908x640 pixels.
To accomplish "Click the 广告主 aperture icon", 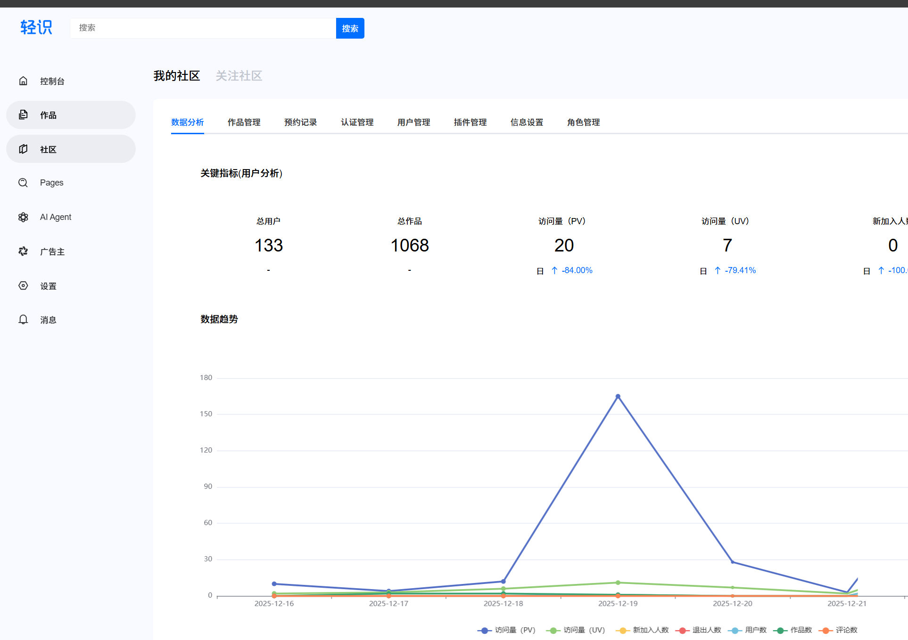I will tap(23, 251).
